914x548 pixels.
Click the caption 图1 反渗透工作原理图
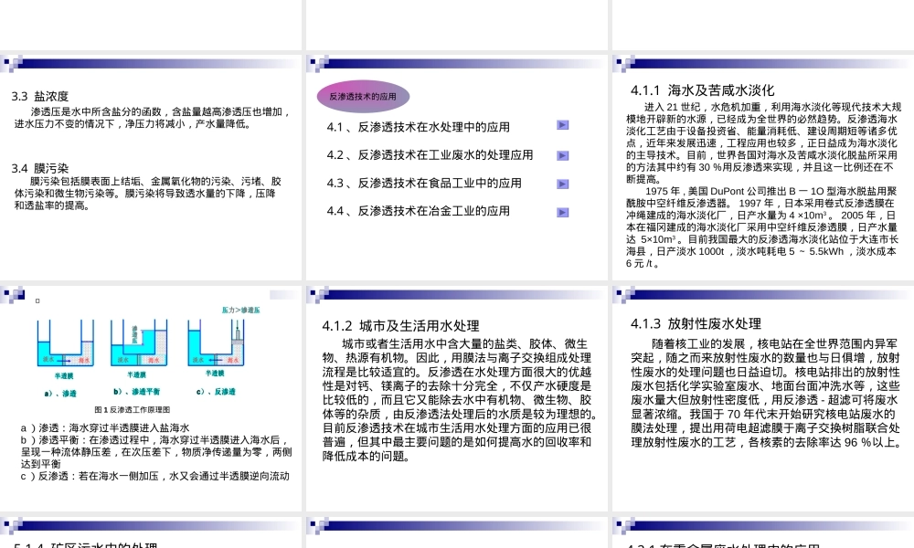tap(133, 409)
